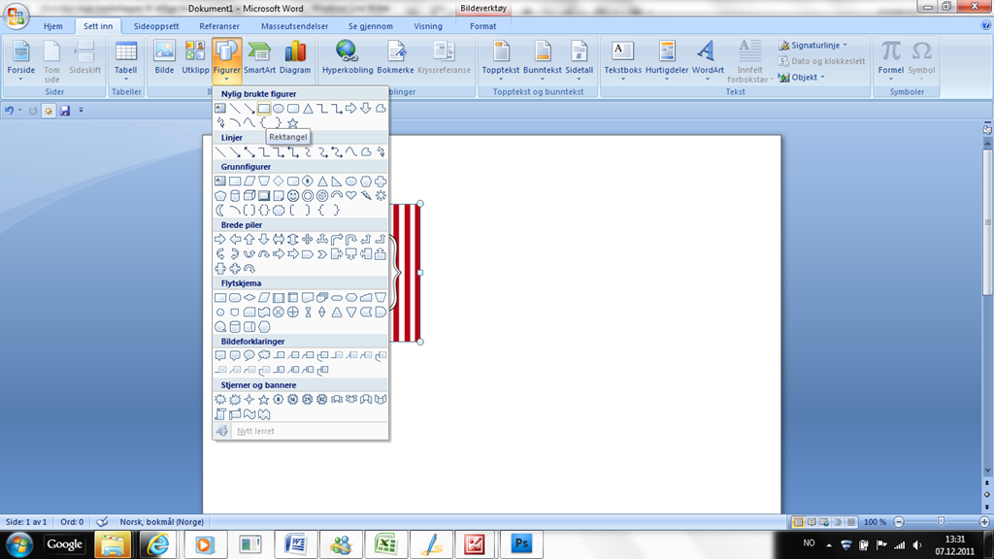Save document from quick access toolbar
Image resolution: width=994 pixels, height=559 pixels.
[x=65, y=111]
